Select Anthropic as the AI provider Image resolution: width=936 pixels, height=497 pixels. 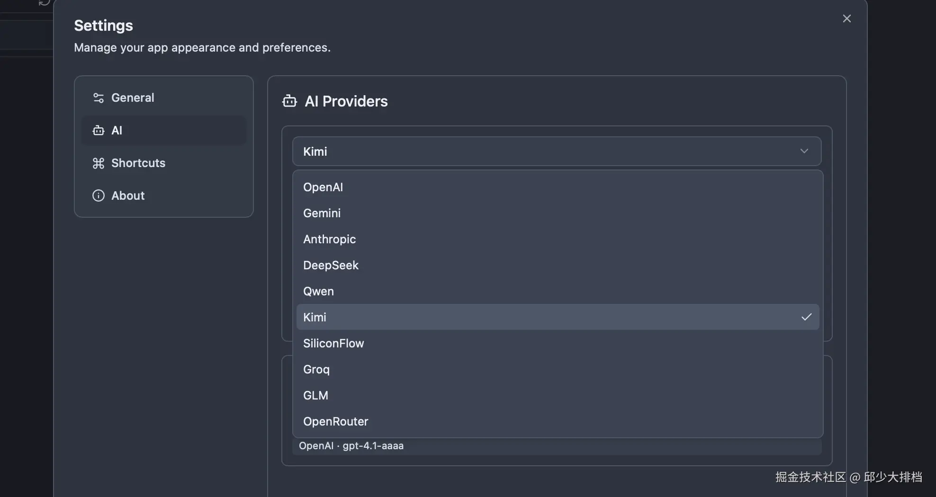tap(330, 239)
